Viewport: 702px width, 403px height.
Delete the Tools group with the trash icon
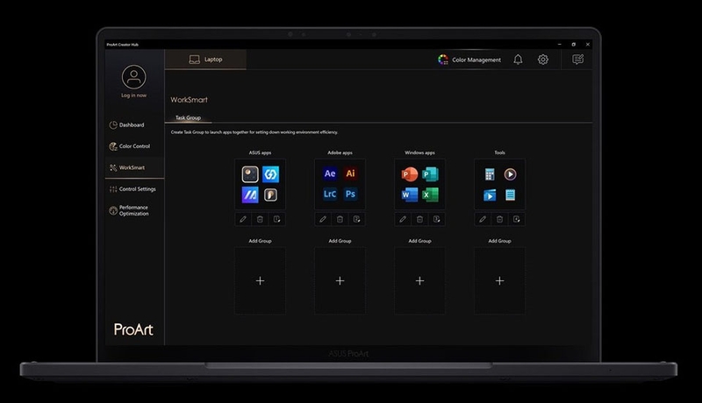click(499, 219)
